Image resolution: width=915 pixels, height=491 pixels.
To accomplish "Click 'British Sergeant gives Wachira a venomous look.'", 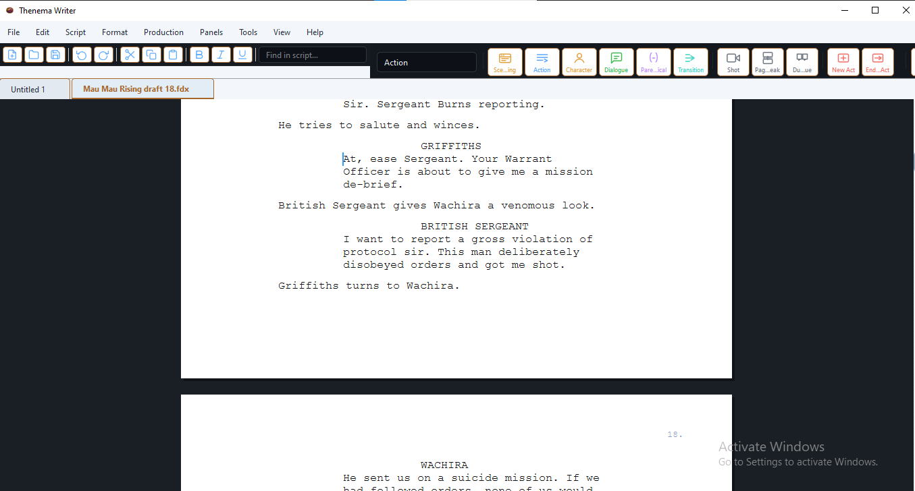I will 437,206.
